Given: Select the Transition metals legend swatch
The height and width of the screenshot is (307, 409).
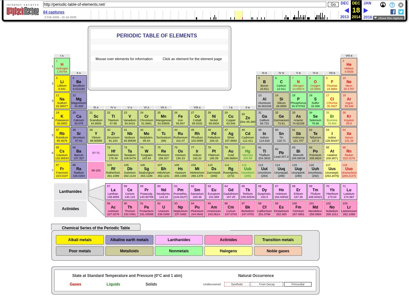Looking at the screenshot, I should click(x=278, y=240).
